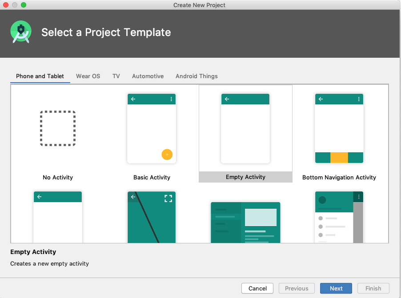Click the Basic Activity label
This screenshot has width=401, height=298.
point(152,177)
